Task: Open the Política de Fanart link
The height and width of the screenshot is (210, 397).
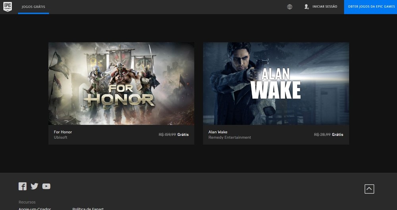Action: click(x=88, y=208)
